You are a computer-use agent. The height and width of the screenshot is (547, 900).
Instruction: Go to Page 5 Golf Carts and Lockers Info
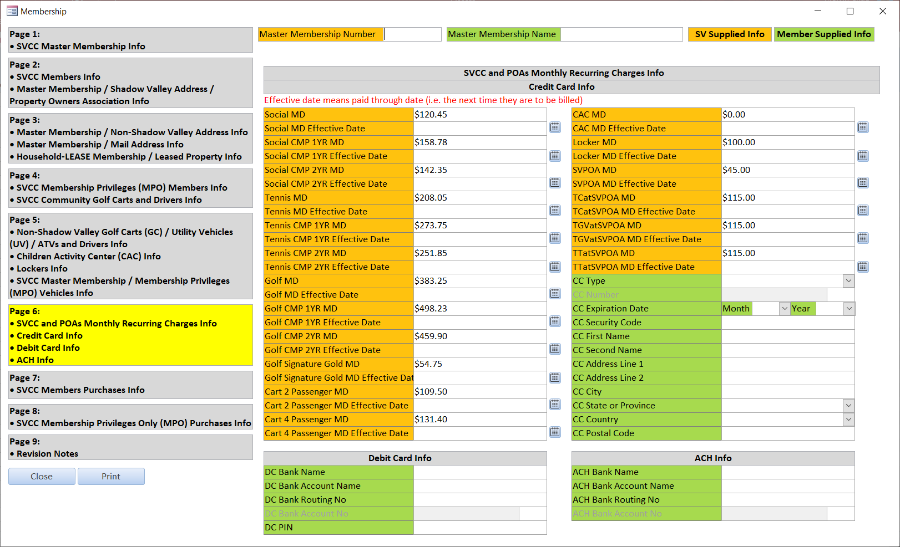[130, 256]
